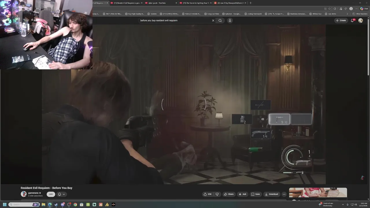This screenshot has width=370, height=208.
Task: Open the 'blackslaw dictionar...' bookmark
Action: click(x=296, y=14)
